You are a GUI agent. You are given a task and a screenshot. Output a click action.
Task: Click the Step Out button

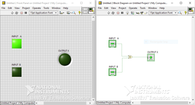click(146, 13)
